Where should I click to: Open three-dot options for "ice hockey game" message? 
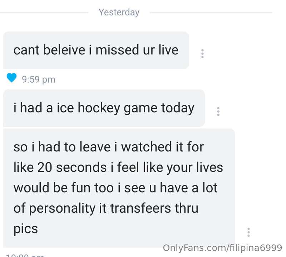coord(218,111)
